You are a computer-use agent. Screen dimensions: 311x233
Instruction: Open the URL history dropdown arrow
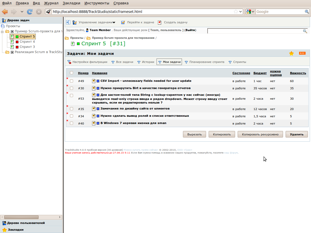click(241, 12)
